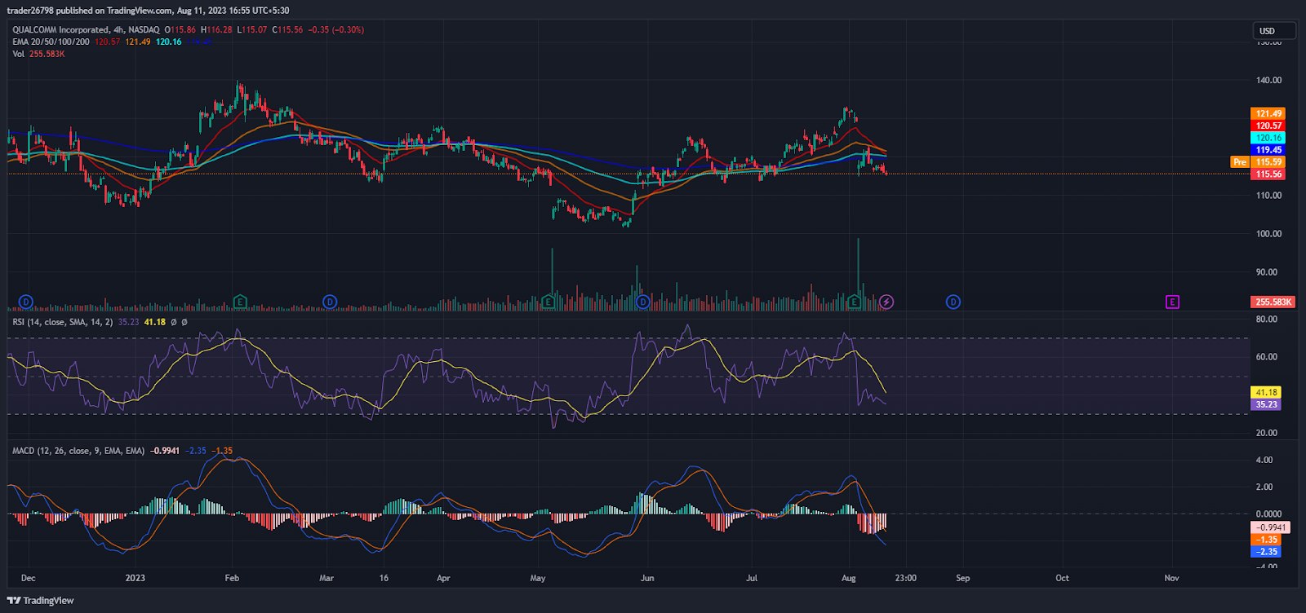
Task: Click the future dividend D marker at September
Action: 953,302
